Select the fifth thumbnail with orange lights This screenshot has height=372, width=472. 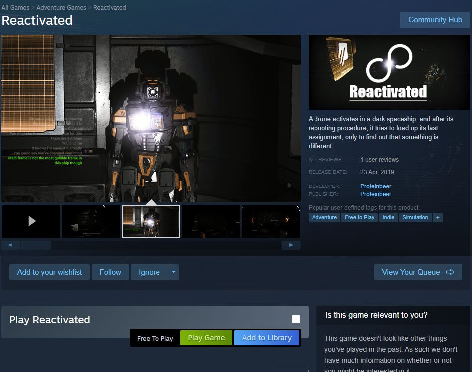click(x=270, y=221)
